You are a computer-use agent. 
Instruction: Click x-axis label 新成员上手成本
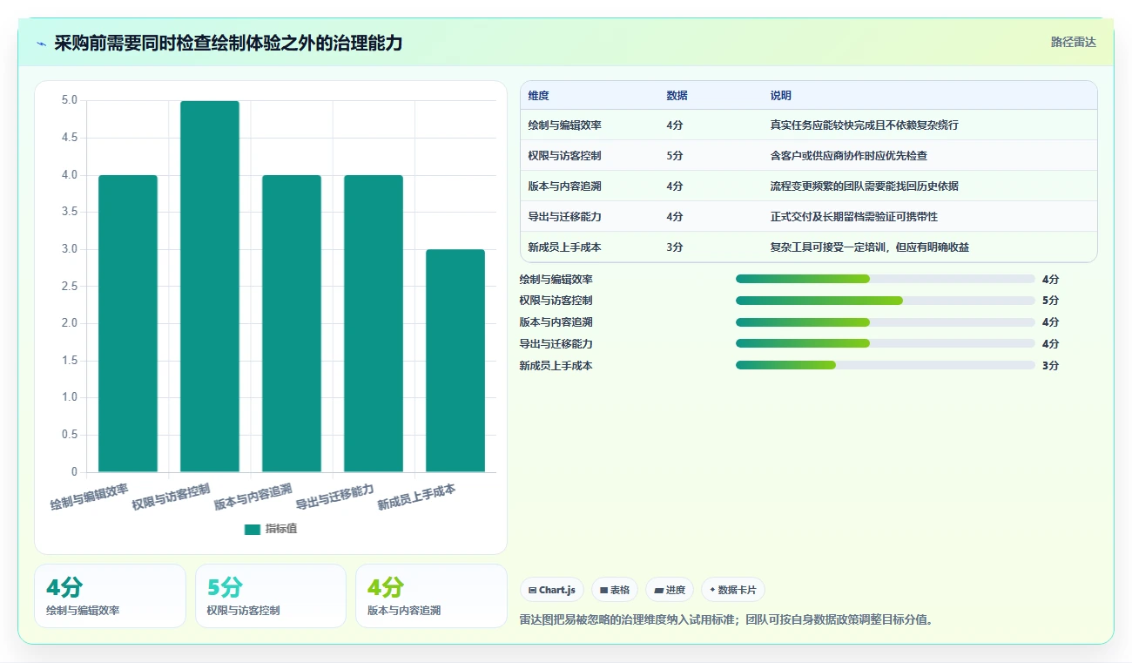[417, 497]
